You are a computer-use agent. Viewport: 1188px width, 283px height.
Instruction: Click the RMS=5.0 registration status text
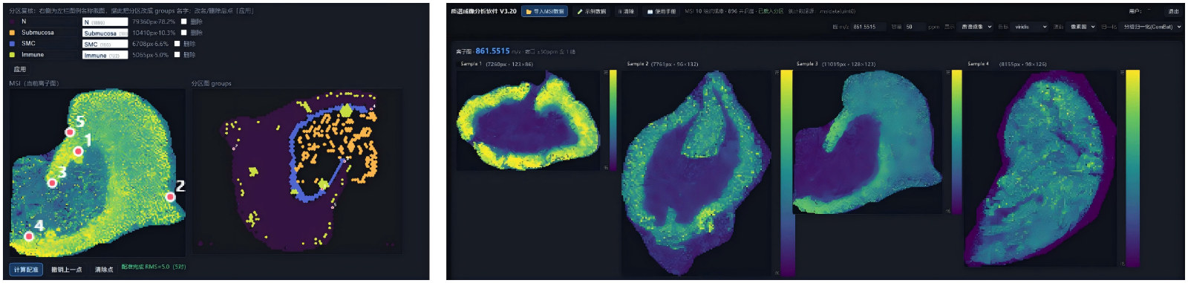(x=154, y=267)
